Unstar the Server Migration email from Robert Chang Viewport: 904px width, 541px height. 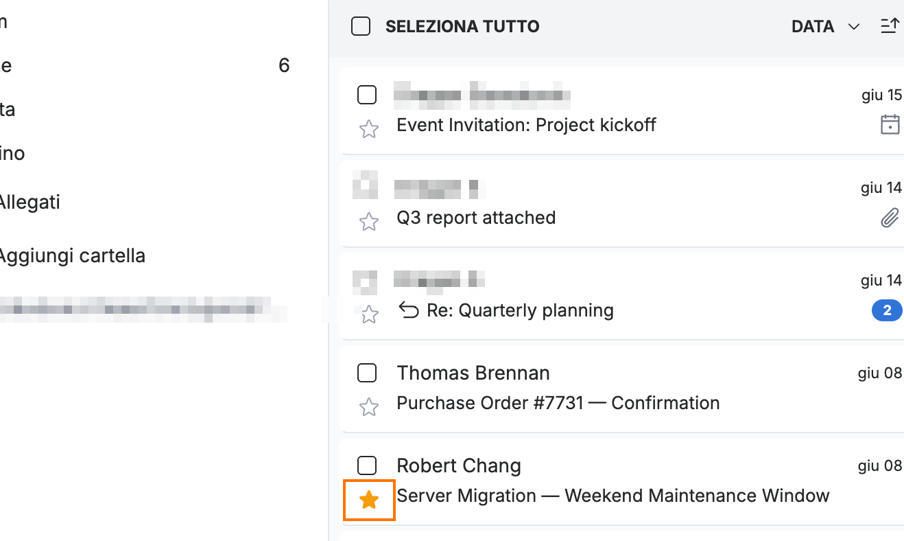click(369, 500)
